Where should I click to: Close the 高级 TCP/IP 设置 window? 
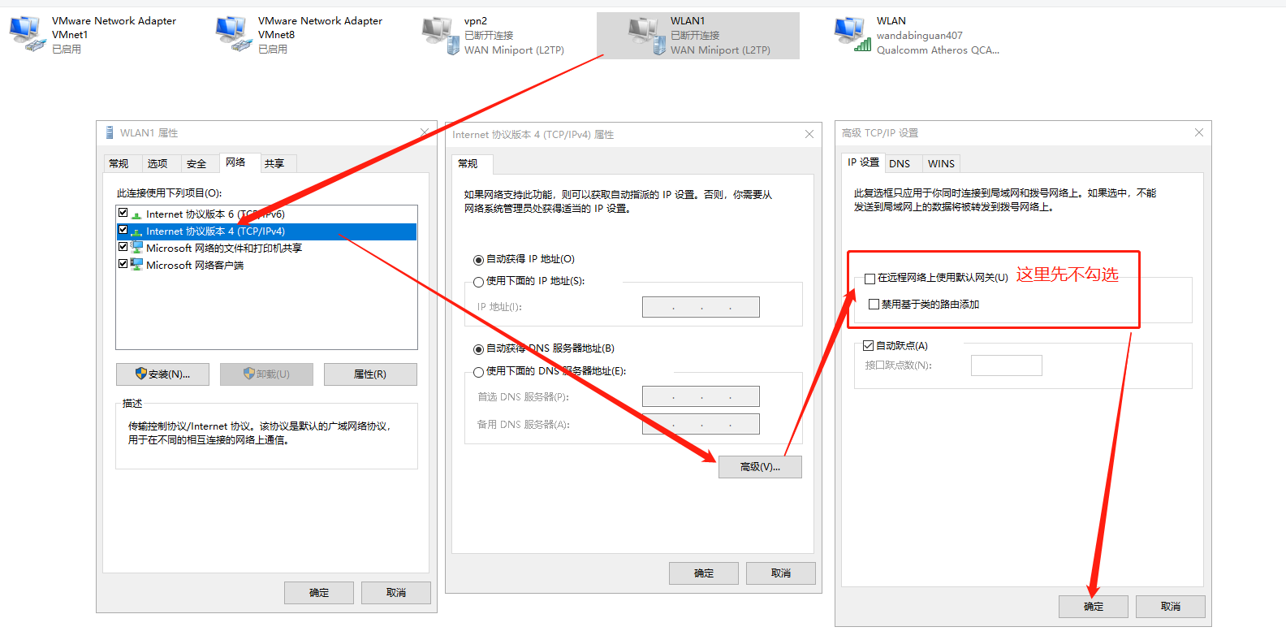point(1199,132)
